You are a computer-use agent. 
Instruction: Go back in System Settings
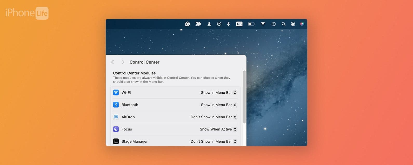112,62
